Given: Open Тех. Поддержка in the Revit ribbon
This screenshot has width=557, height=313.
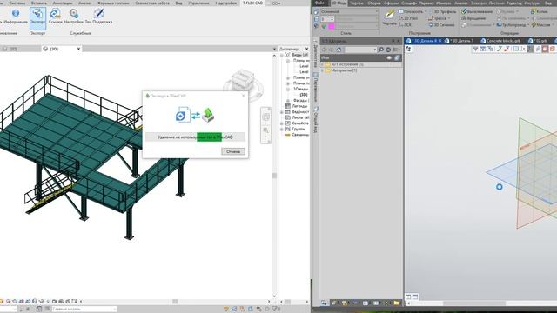Looking at the screenshot, I should (98, 17).
